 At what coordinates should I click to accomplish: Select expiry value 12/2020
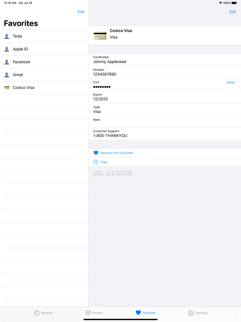coord(101,99)
